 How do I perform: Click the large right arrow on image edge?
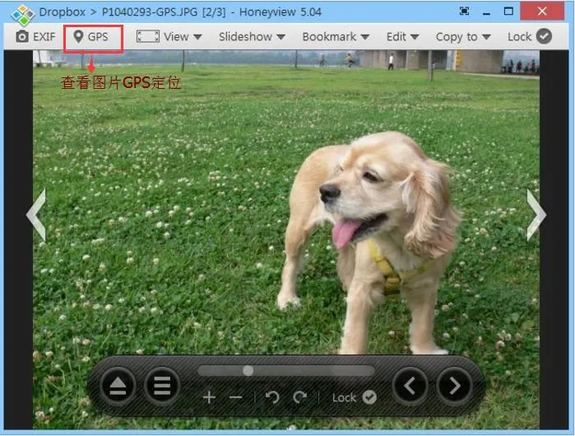(536, 215)
